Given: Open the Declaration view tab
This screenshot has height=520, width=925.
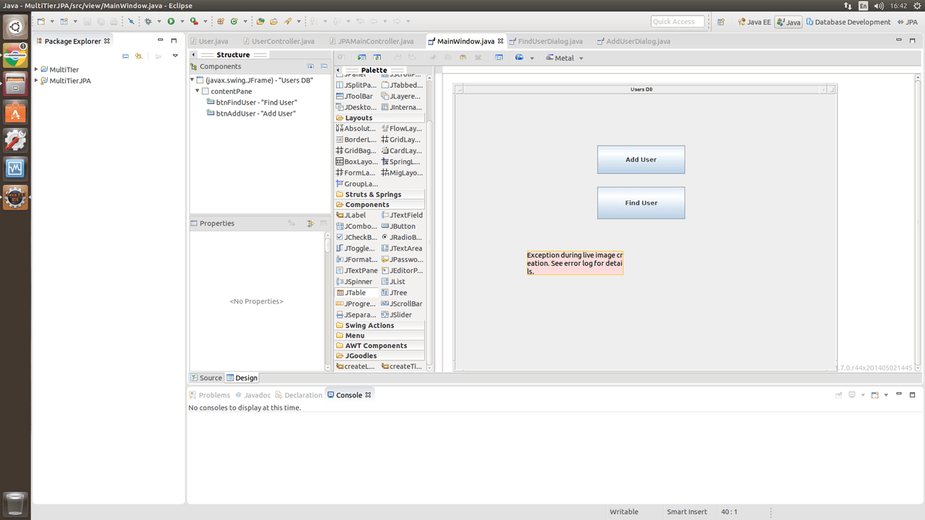Looking at the screenshot, I should (298, 394).
